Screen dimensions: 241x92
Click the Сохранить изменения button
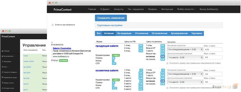pyautogui.click(x=111, y=18)
